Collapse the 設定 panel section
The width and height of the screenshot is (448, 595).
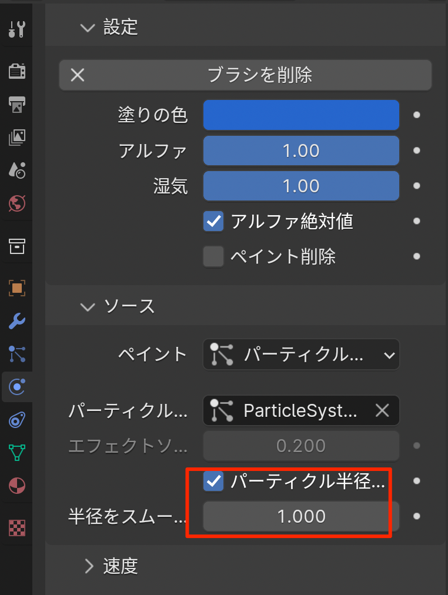pyautogui.click(x=88, y=28)
